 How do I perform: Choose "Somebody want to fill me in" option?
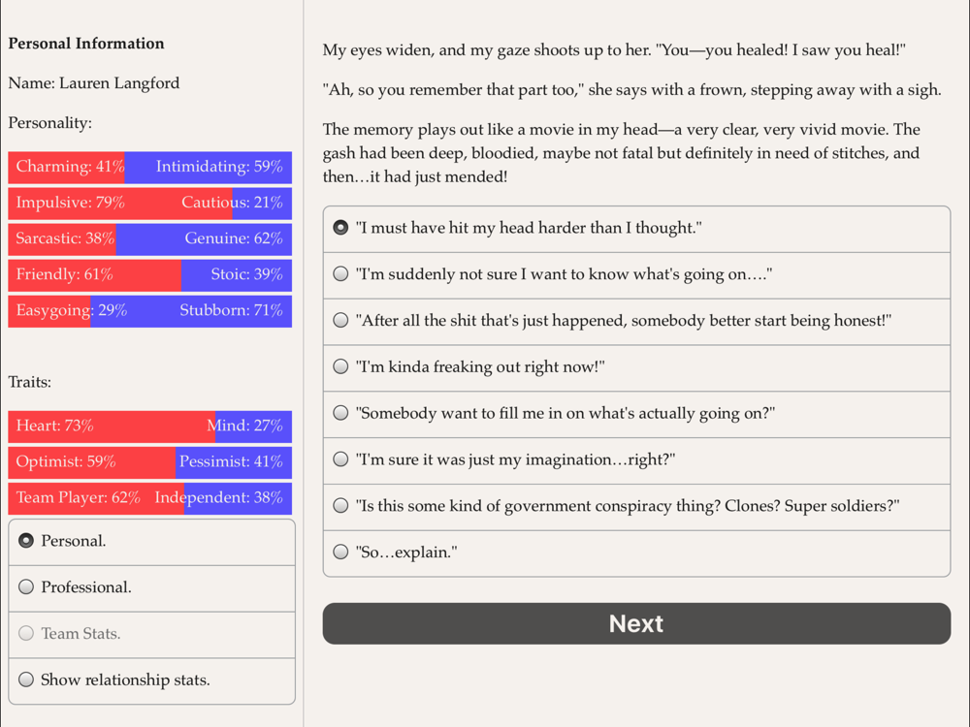636,414
